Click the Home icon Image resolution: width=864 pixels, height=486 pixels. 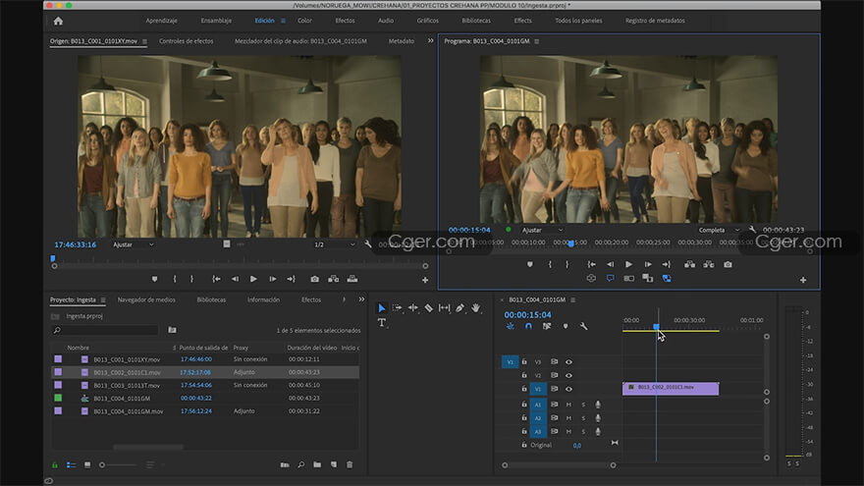(x=58, y=21)
